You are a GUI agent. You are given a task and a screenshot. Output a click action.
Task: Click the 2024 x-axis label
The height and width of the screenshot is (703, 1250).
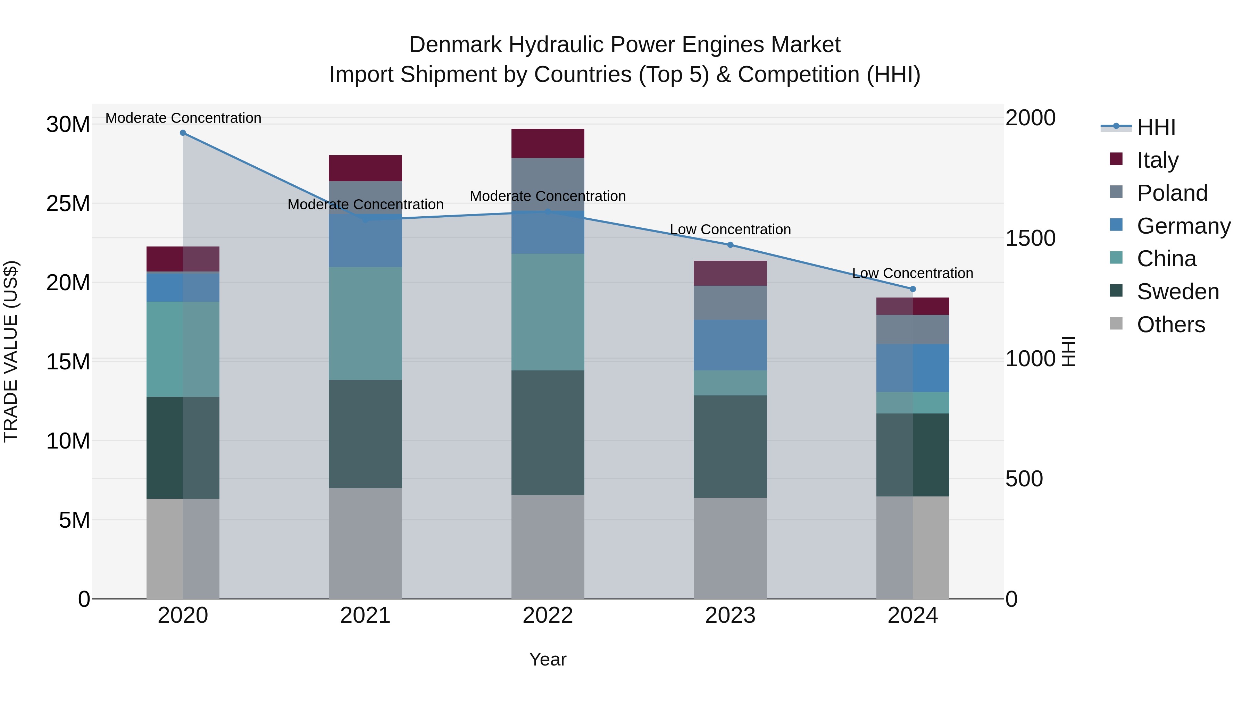913,616
